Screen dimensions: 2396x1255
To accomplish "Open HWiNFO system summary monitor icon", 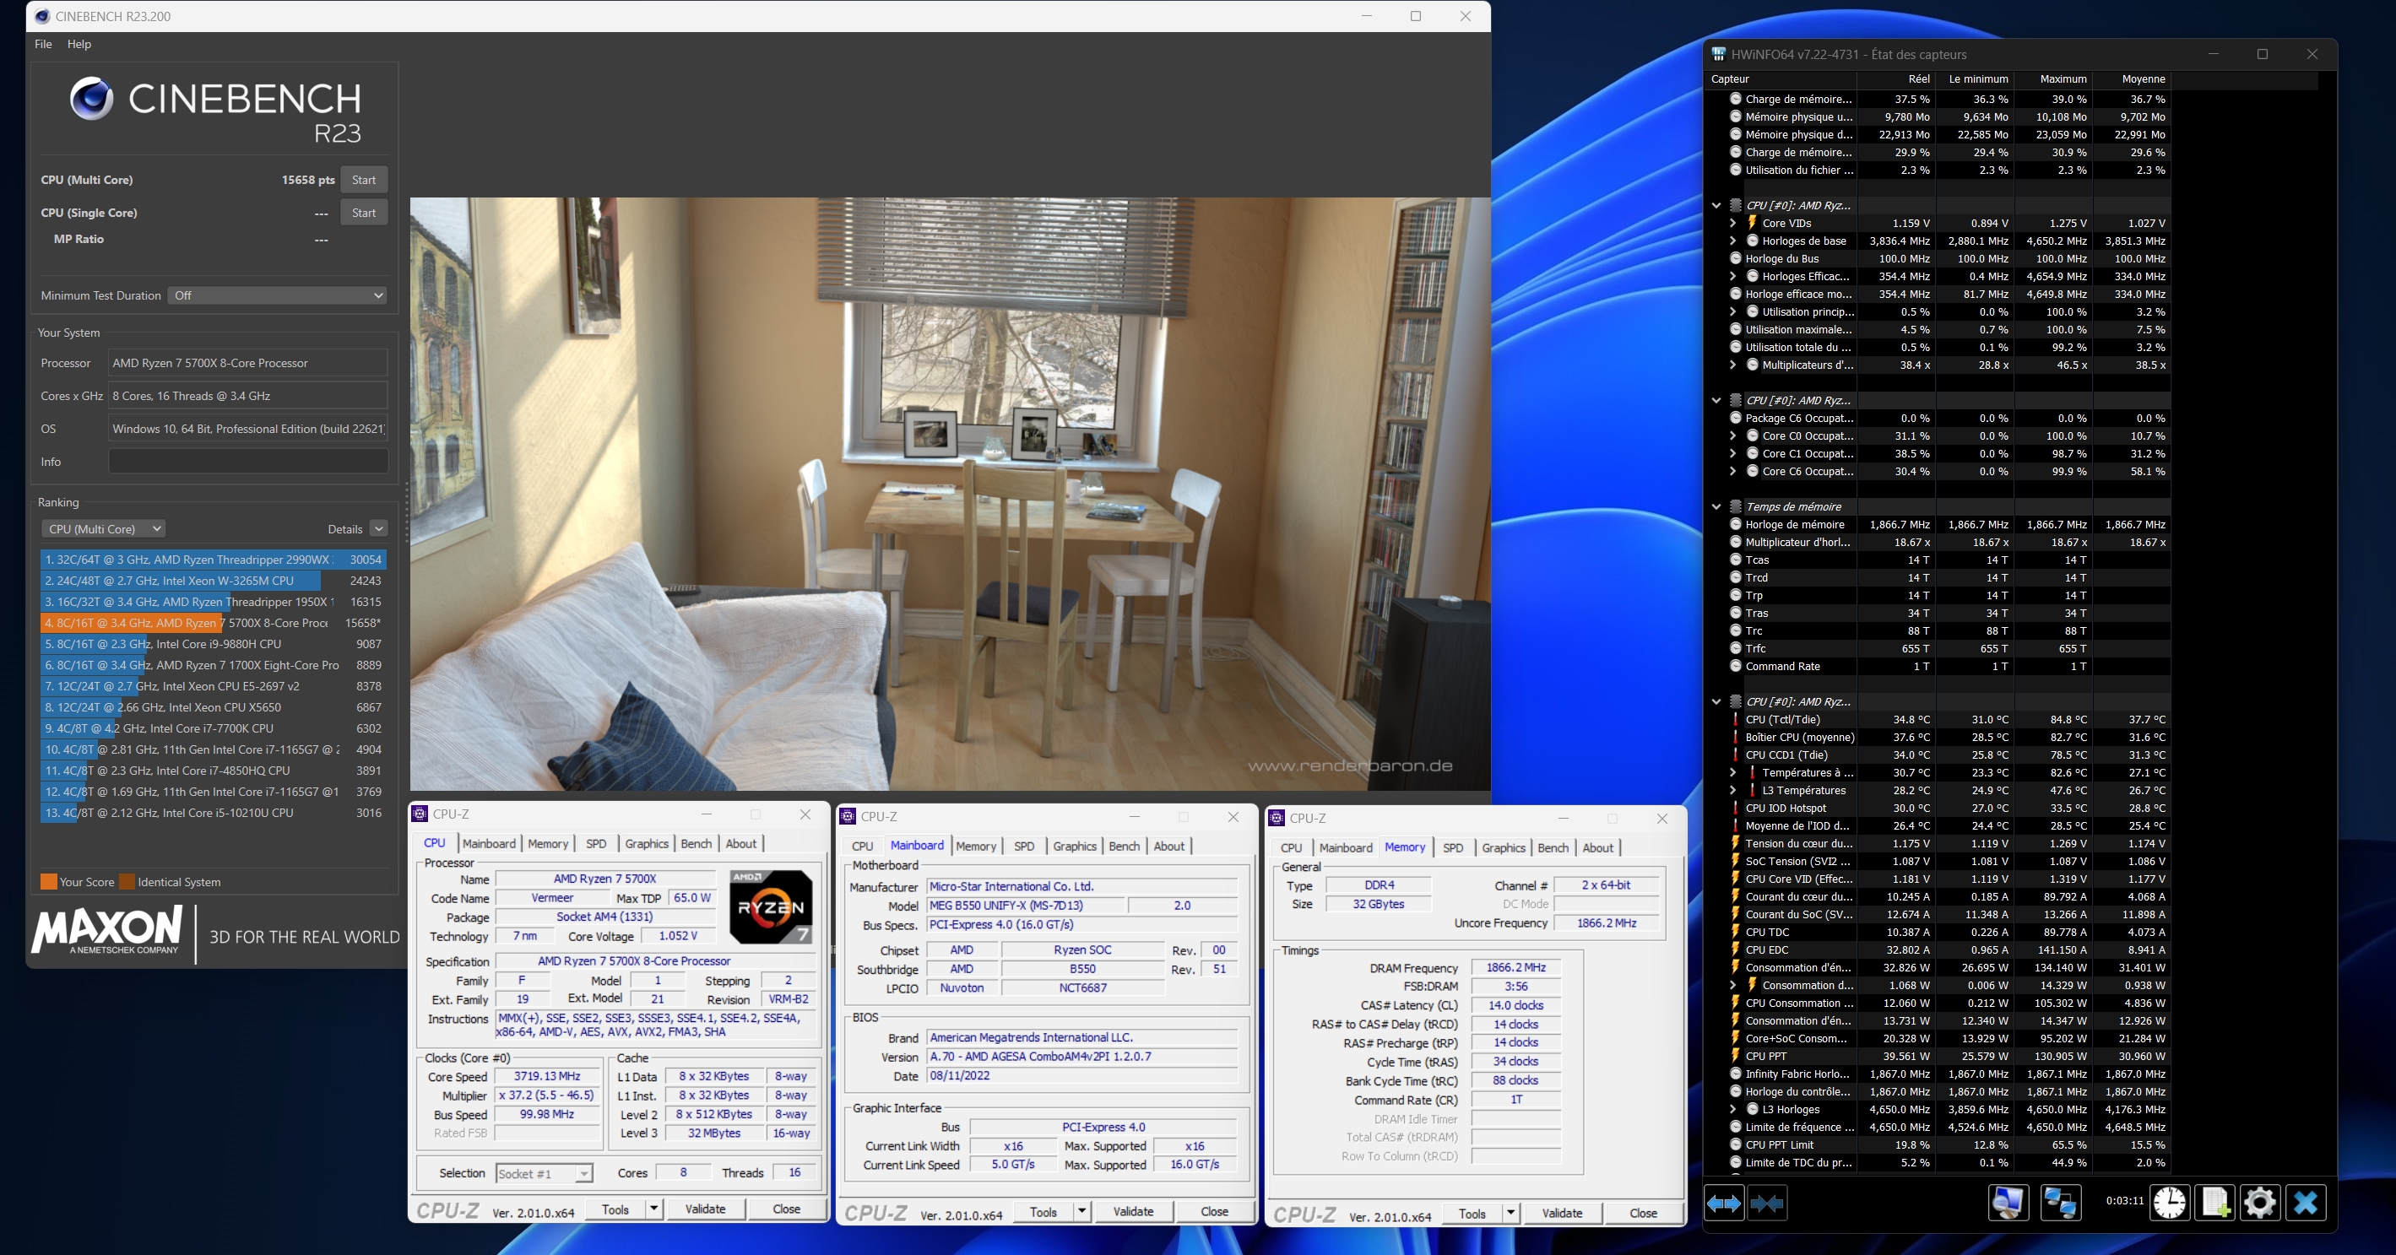I will 2008,1203.
